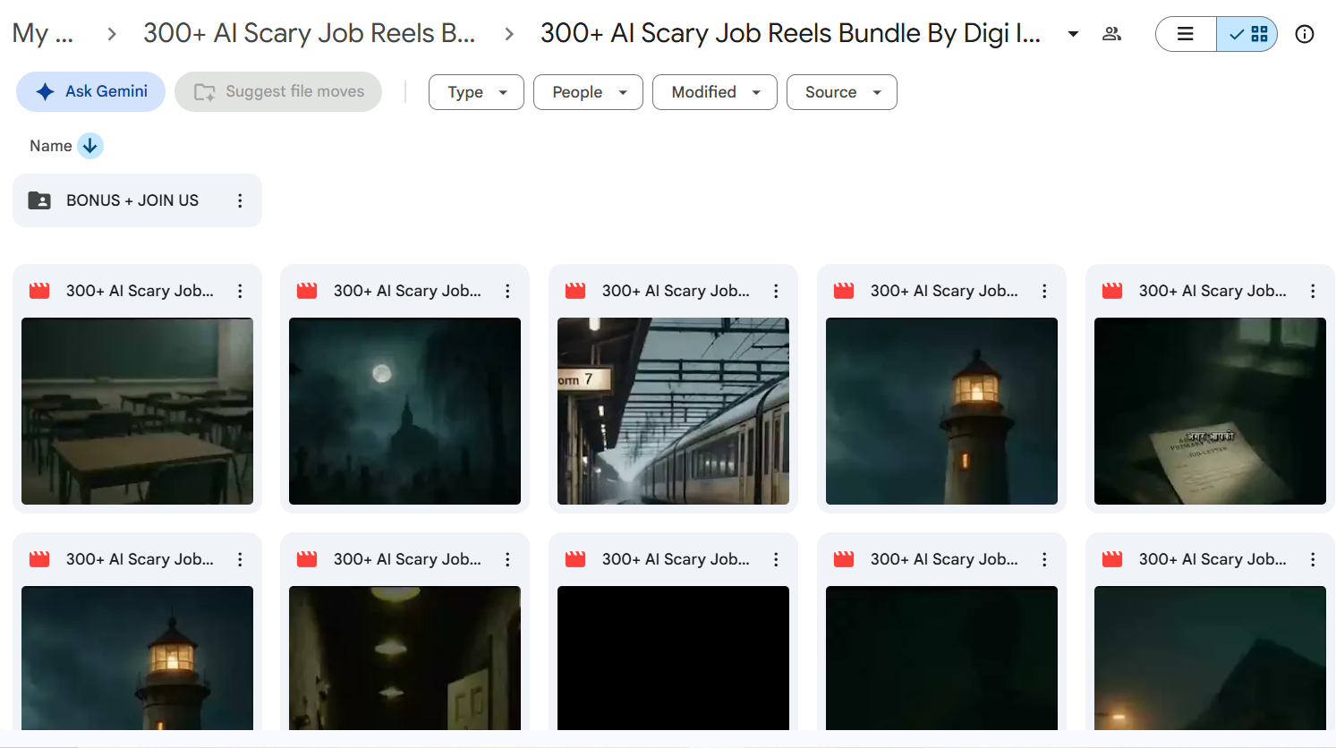Image resolution: width=1336 pixels, height=748 pixels.
Task: Open more options for the hallway ceiling lights video
Action: 507,559
